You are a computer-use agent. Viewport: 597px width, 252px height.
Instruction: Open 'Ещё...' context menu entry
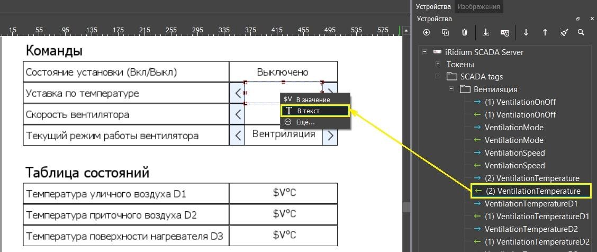pos(305,122)
